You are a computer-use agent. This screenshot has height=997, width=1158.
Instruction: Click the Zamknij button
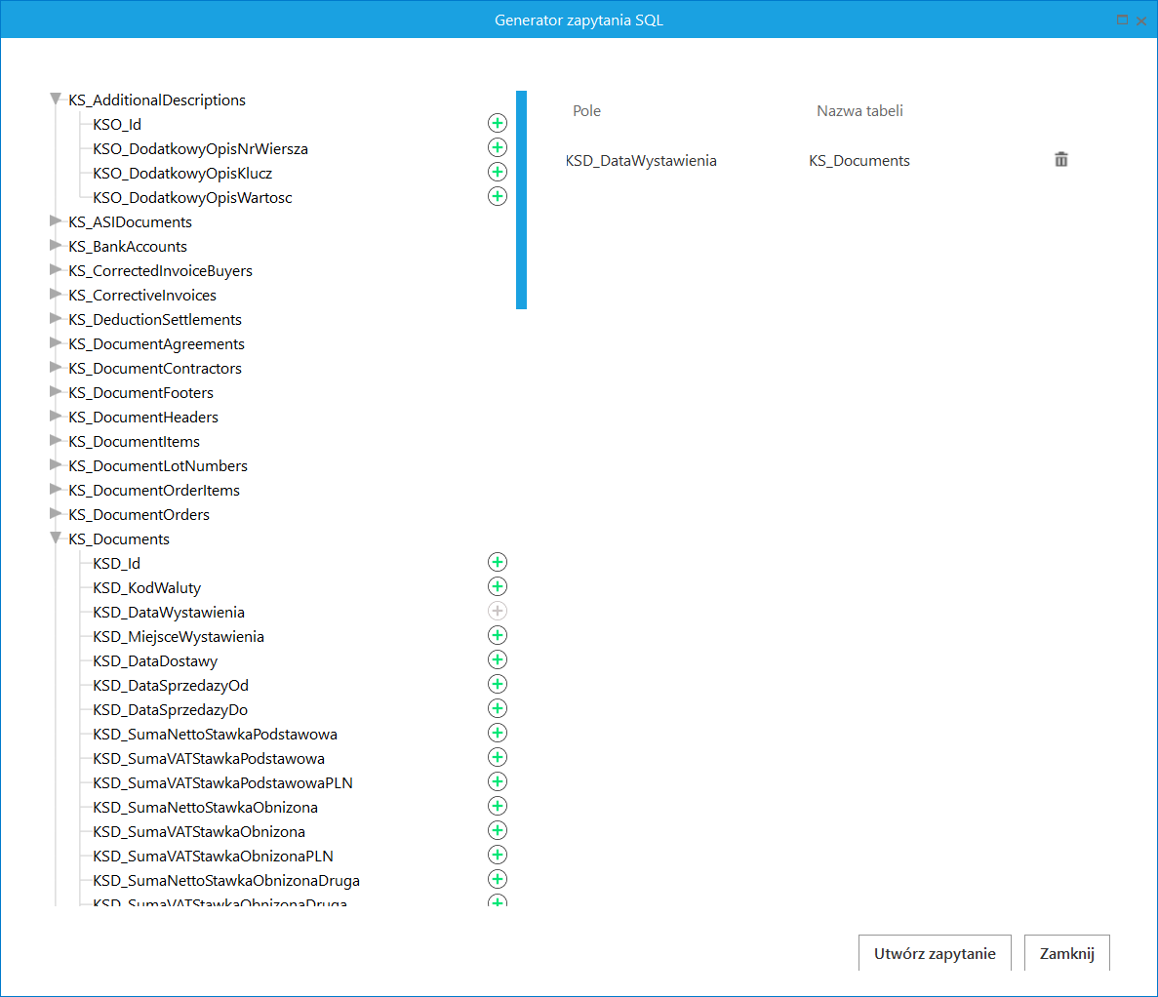(x=1066, y=953)
